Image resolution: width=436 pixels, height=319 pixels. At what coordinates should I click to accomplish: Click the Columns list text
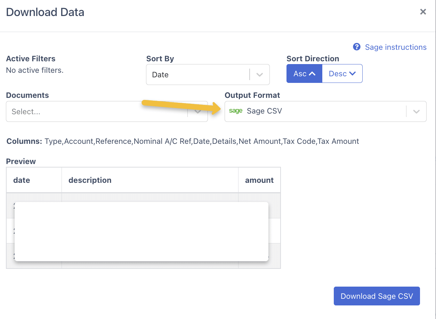(202, 141)
